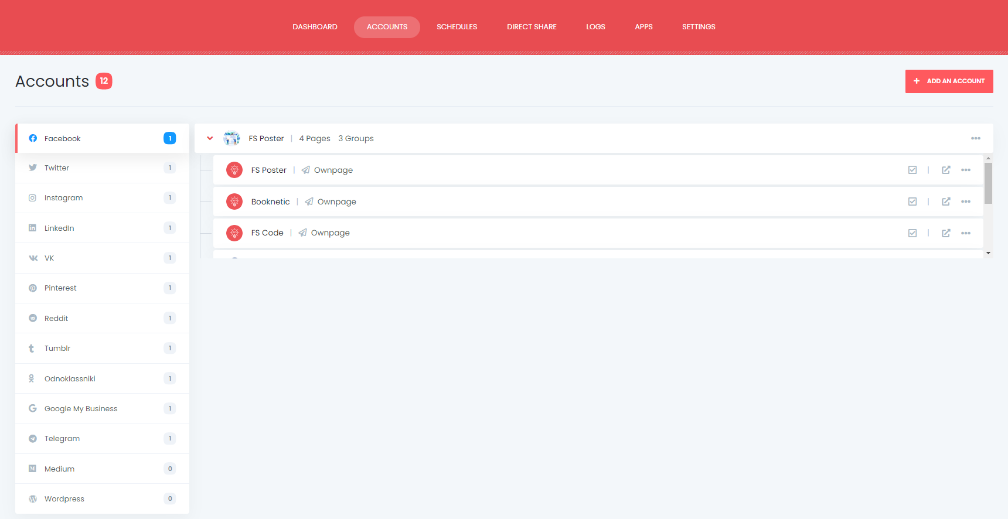The image size is (1008, 519).
Task: Click the Google G icon
Action: click(33, 408)
